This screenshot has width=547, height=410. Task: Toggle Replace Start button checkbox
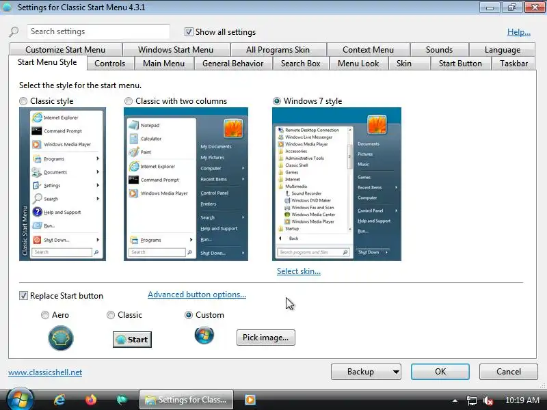coord(23,296)
